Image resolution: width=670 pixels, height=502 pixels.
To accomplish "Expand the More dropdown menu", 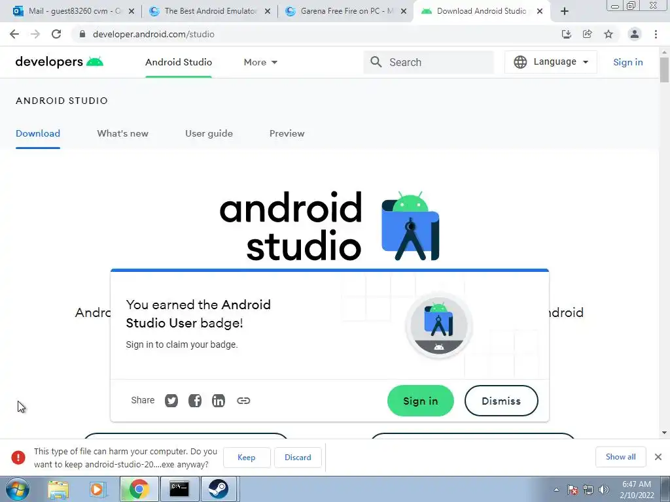I will coord(260,62).
